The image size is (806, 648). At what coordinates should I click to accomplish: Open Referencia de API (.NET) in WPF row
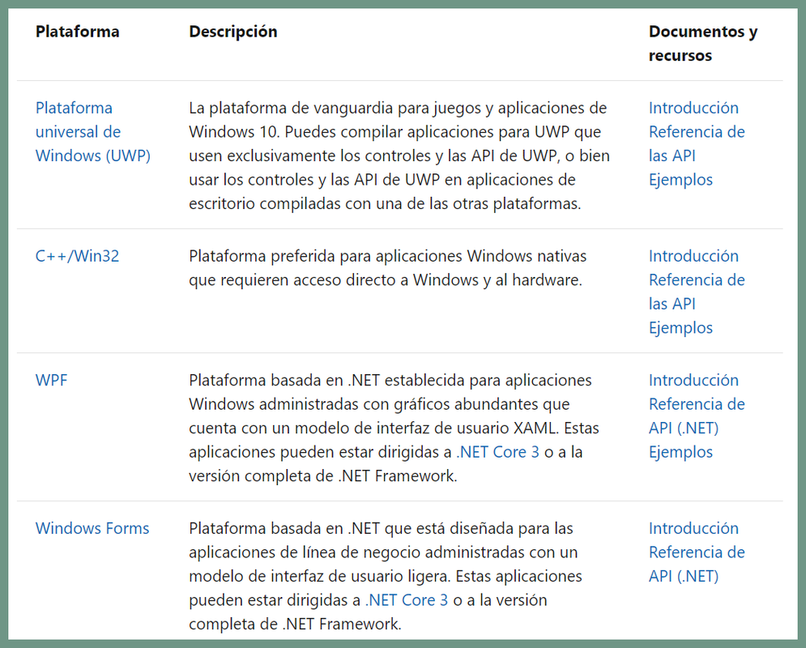point(697,416)
